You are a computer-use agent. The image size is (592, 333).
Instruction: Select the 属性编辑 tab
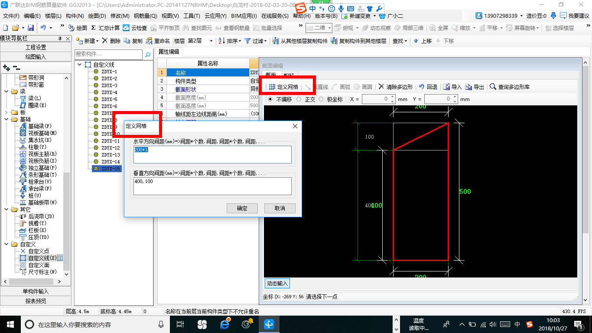point(168,51)
